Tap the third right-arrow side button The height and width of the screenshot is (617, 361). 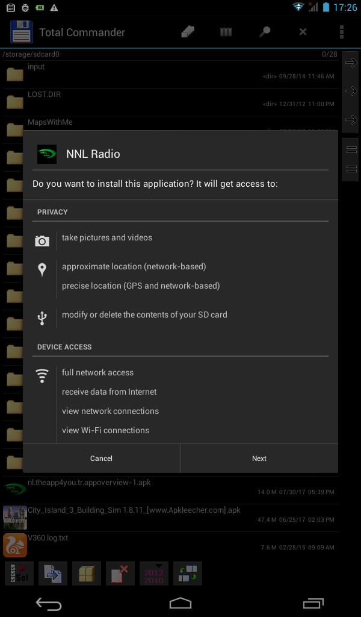350,120
